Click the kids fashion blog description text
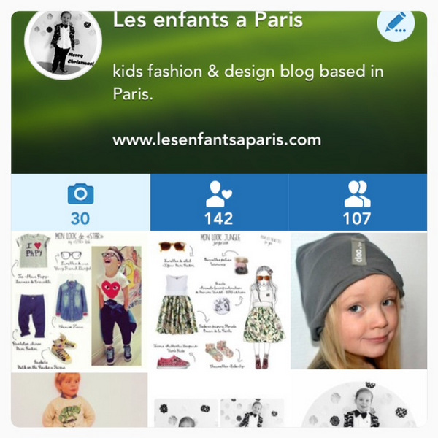Viewport: 438px width, 438px height. pyautogui.click(x=248, y=82)
